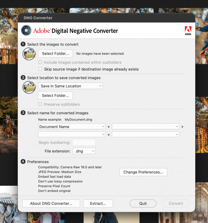
Task: Open the empty naming dropdown below Document Name
Action: pyautogui.click(x=72, y=134)
